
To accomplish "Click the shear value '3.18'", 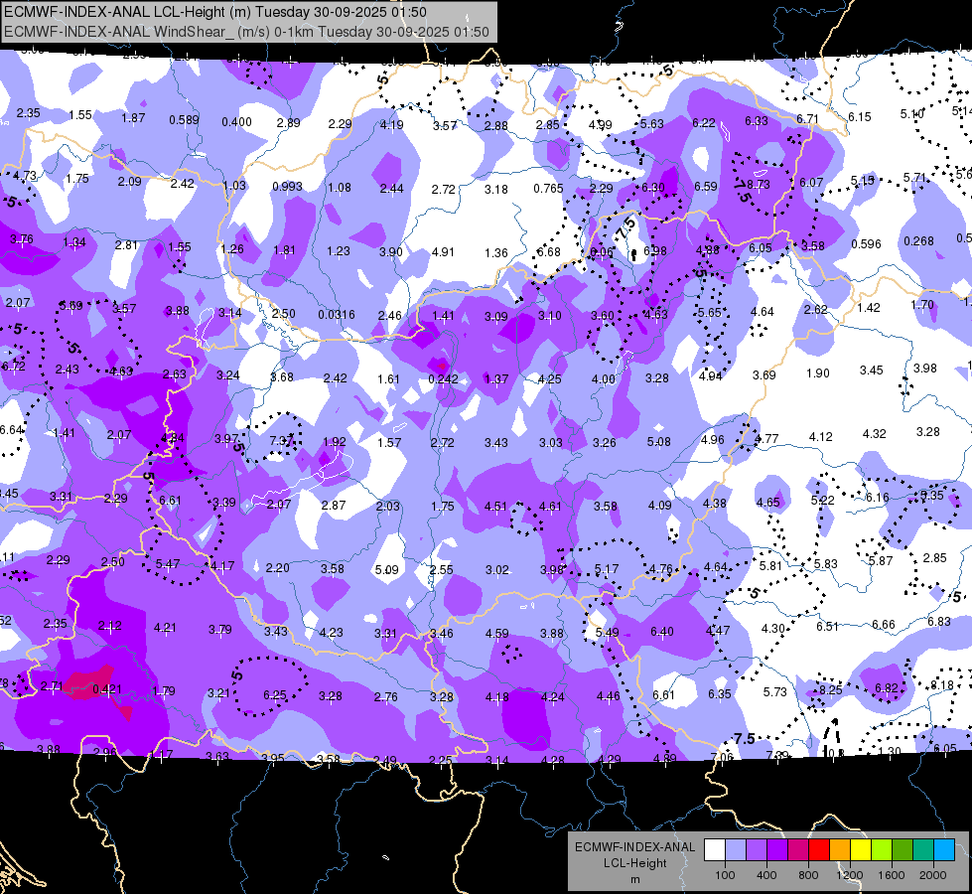I will [495, 189].
